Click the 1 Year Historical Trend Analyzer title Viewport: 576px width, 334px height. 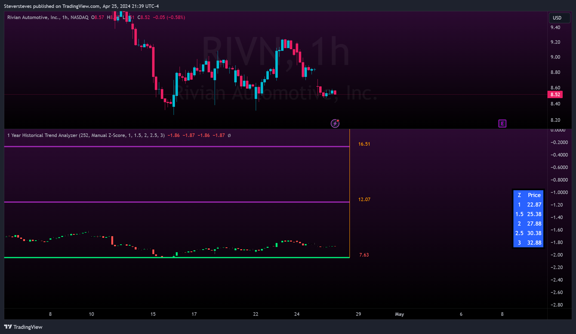[x=42, y=135]
